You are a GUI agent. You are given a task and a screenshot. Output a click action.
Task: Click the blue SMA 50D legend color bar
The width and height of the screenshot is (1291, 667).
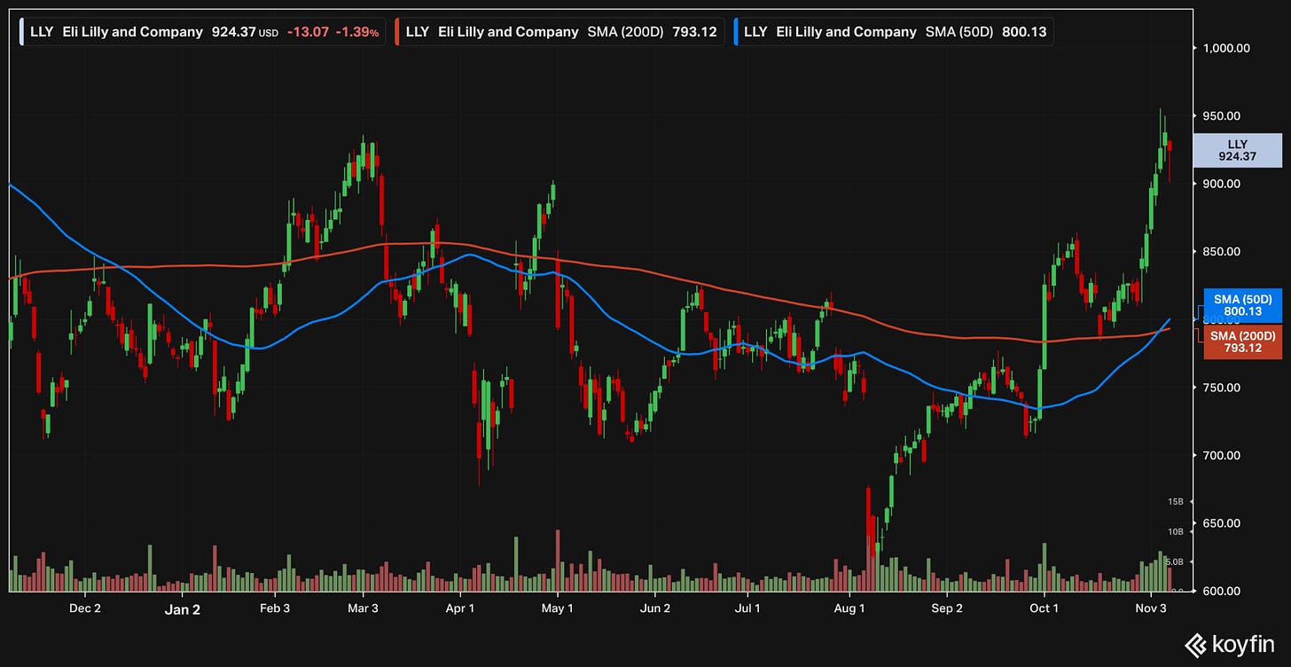[737, 32]
